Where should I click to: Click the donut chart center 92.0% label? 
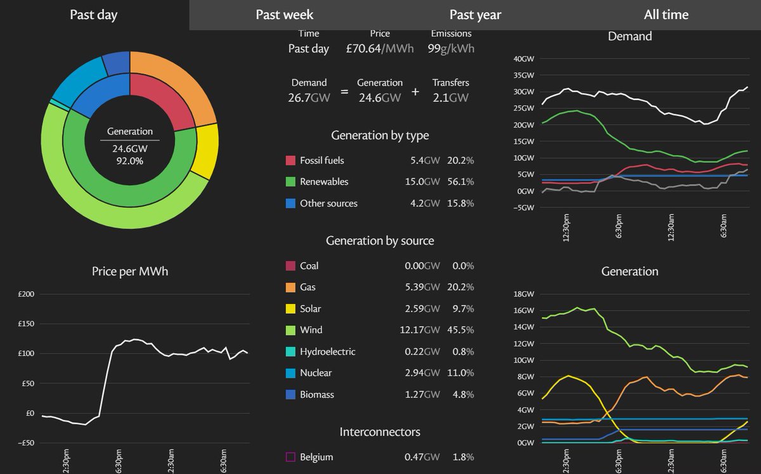(130, 161)
